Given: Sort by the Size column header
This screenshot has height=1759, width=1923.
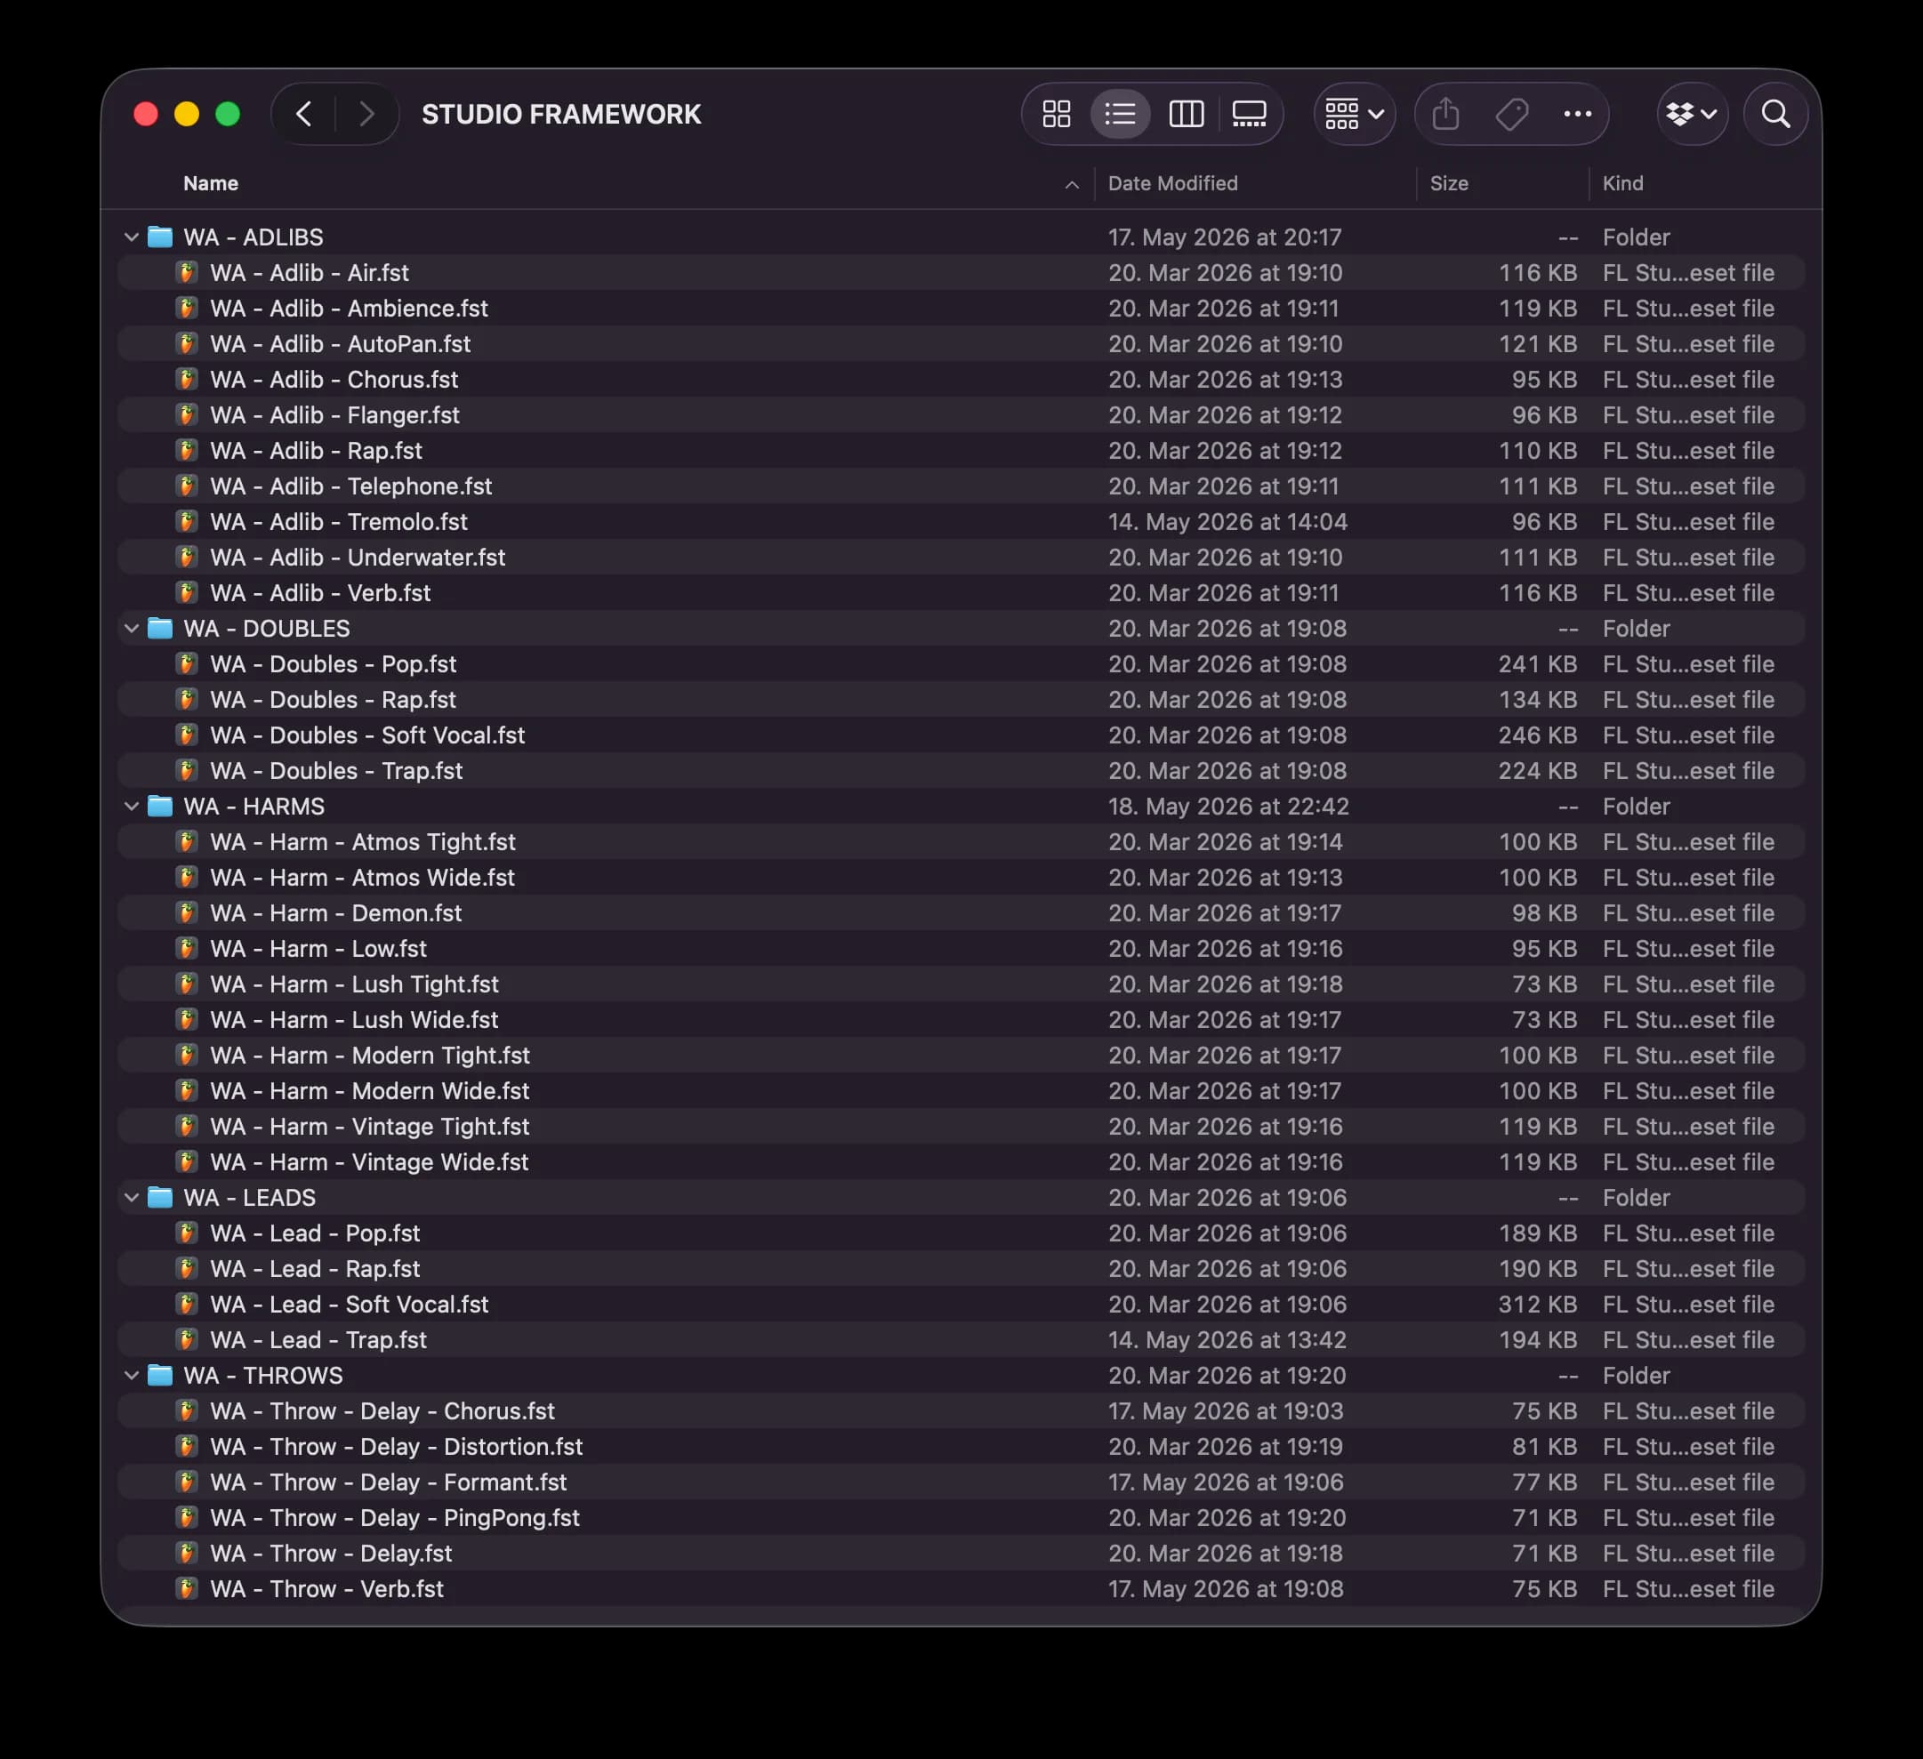Looking at the screenshot, I should (1448, 183).
